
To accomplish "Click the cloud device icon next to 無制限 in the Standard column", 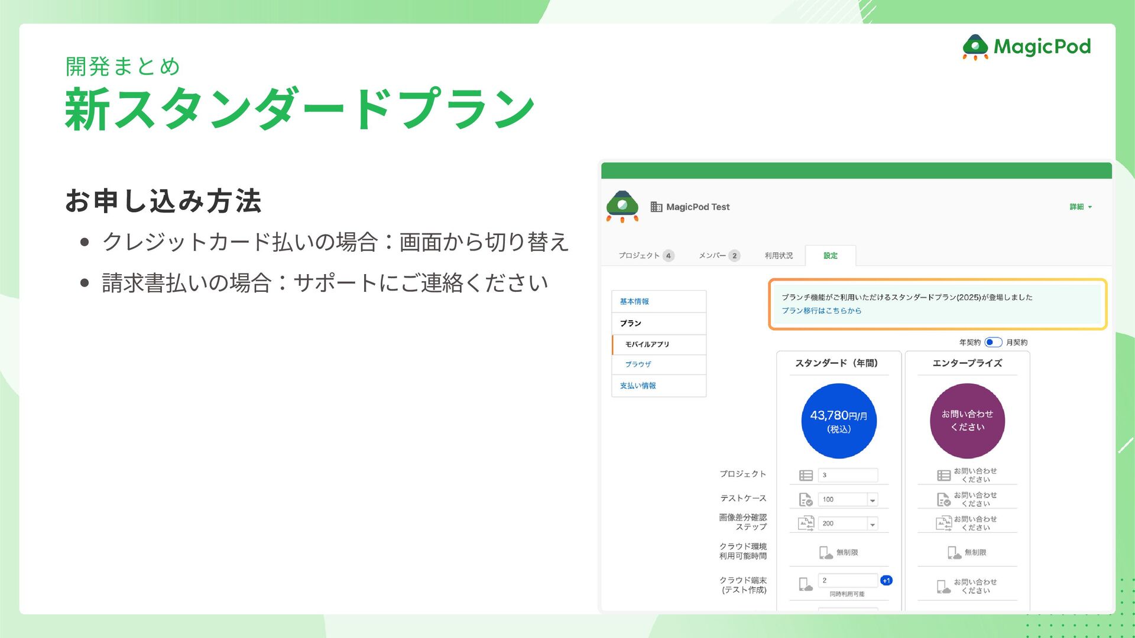I will pyautogui.click(x=825, y=552).
